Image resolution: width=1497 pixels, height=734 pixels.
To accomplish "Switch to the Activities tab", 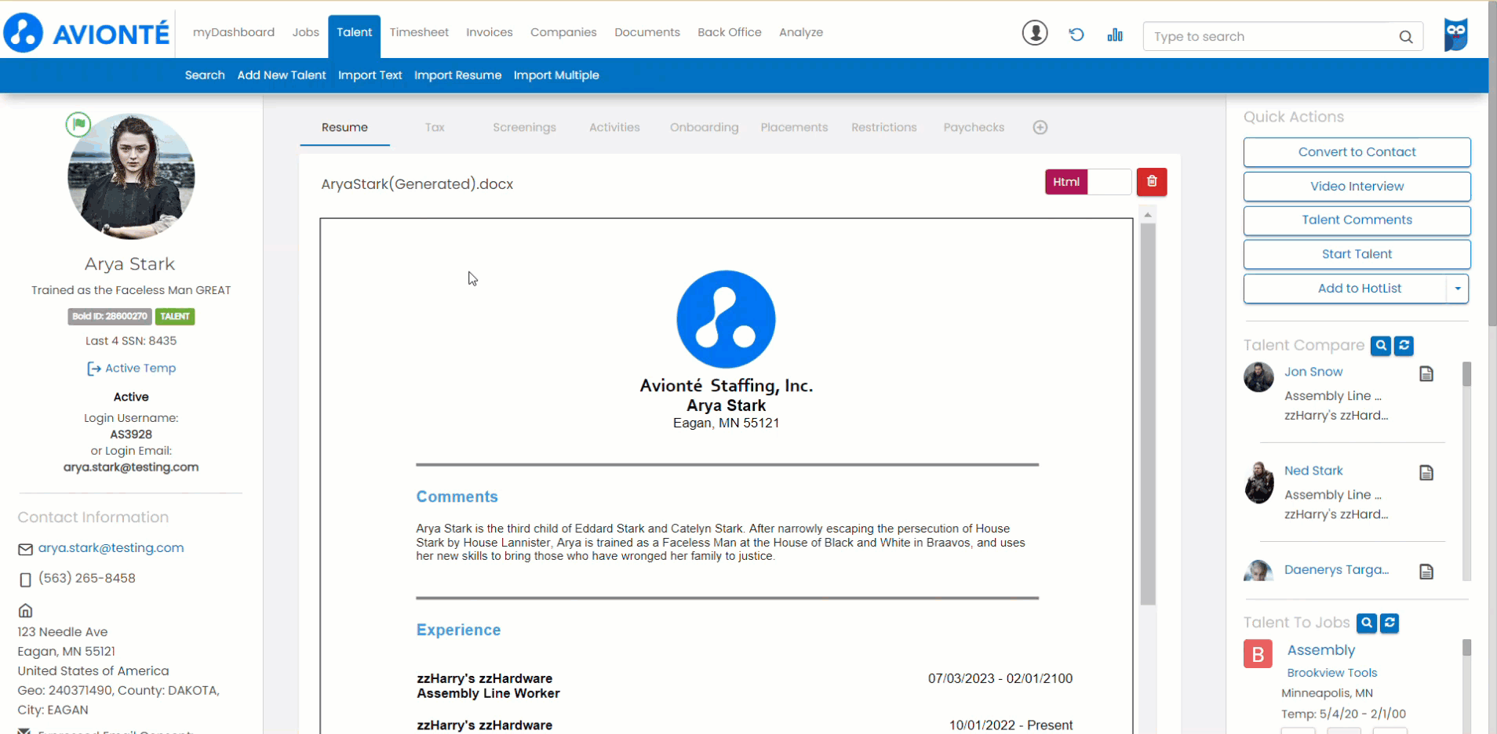I will click(x=614, y=128).
